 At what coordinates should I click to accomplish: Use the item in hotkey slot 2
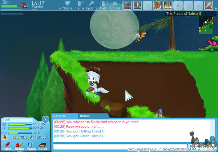(x=137, y=5)
